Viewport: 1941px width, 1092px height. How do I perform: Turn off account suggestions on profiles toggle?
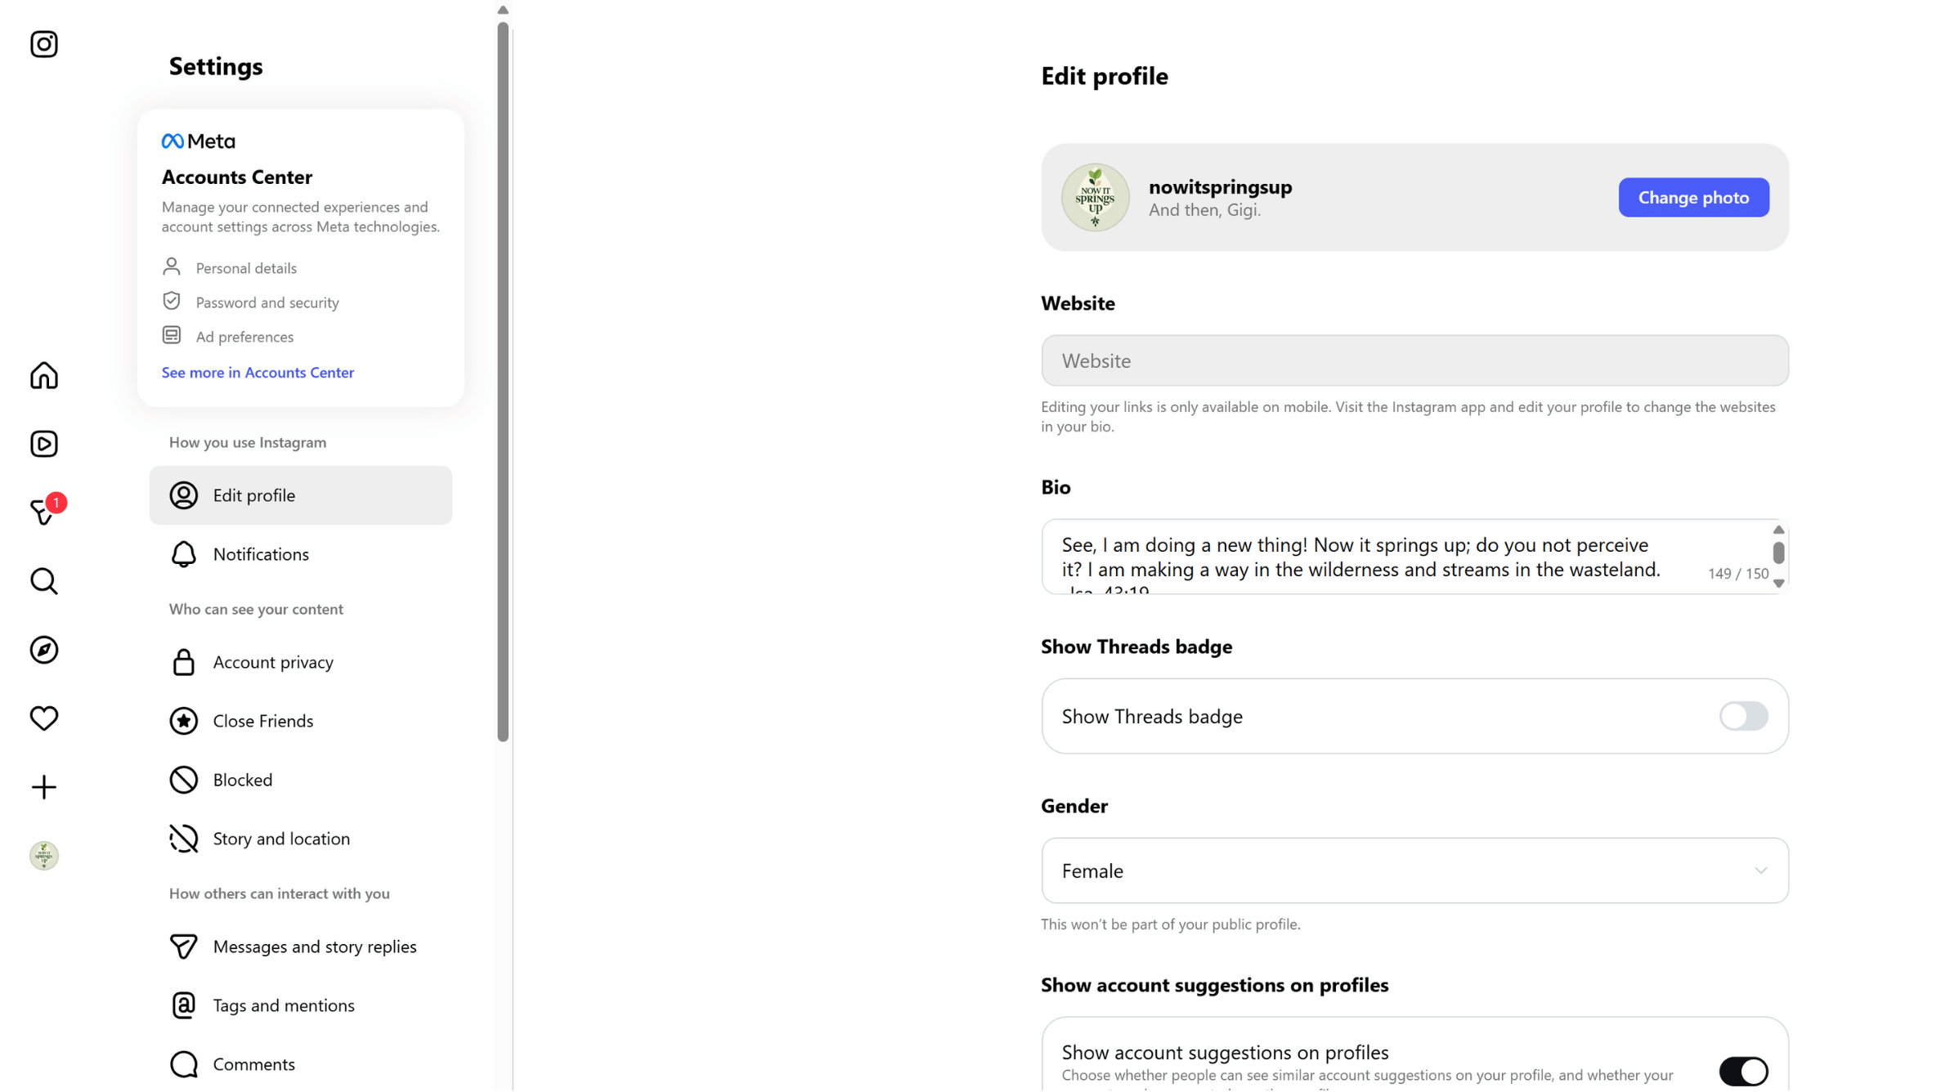1742,1071
